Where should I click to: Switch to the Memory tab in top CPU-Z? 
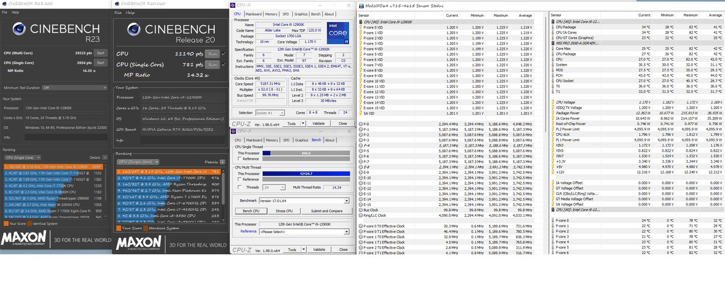271,14
